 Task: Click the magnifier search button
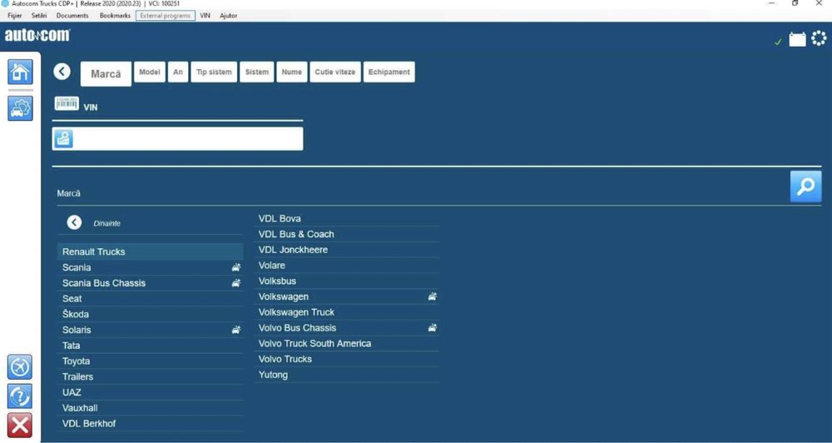[805, 187]
